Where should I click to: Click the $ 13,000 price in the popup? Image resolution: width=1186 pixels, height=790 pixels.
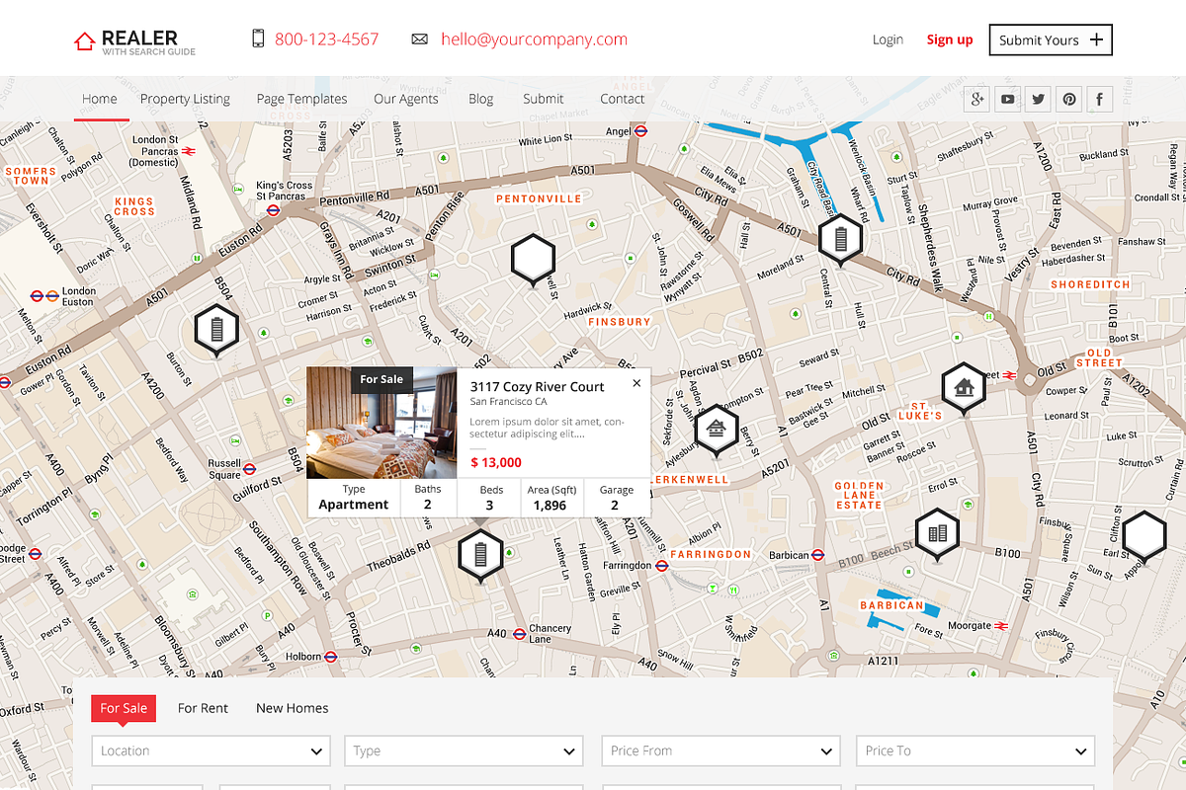(496, 462)
